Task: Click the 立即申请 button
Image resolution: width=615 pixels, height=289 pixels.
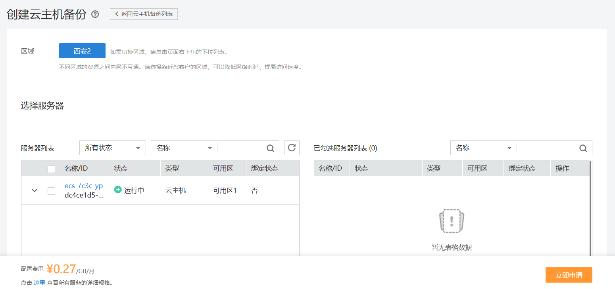Action: (569, 274)
